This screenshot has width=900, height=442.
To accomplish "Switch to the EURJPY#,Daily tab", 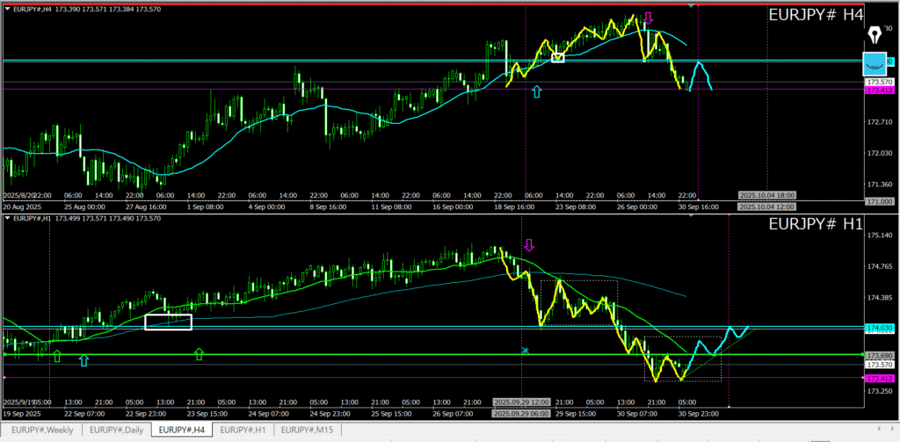I will coord(117,430).
